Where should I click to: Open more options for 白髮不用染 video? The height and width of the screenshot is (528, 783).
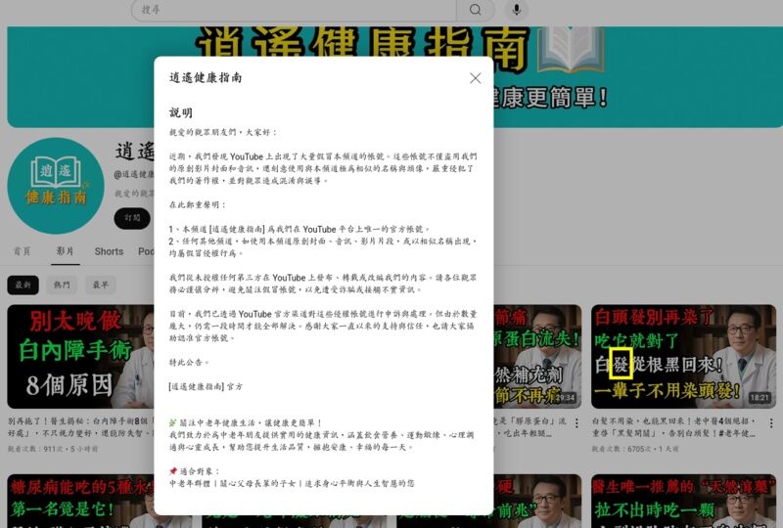pyautogui.click(x=771, y=423)
